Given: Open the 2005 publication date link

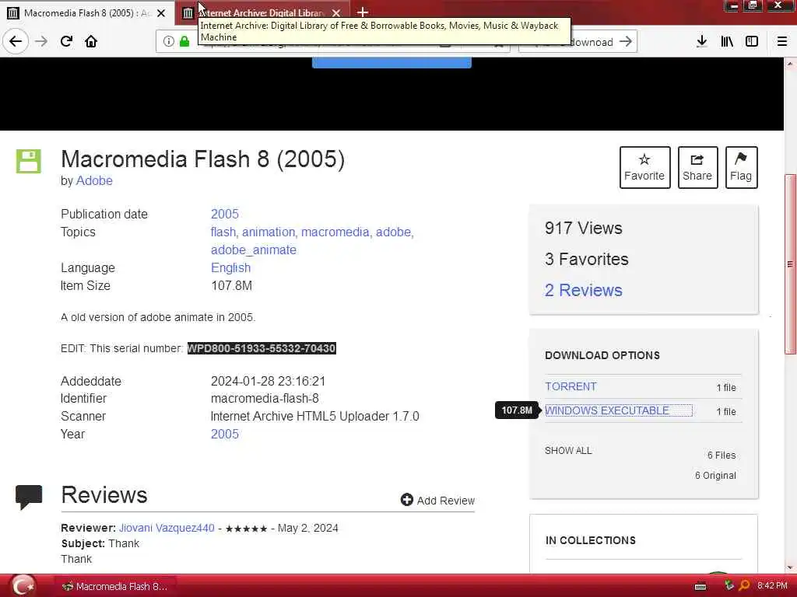Looking at the screenshot, I should (x=225, y=215).
